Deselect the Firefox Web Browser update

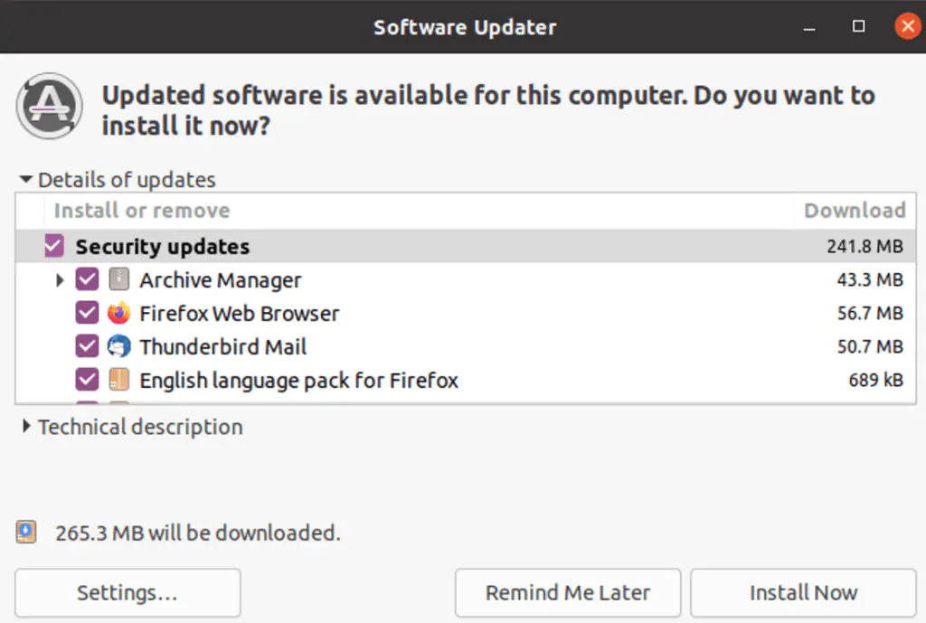click(x=88, y=314)
